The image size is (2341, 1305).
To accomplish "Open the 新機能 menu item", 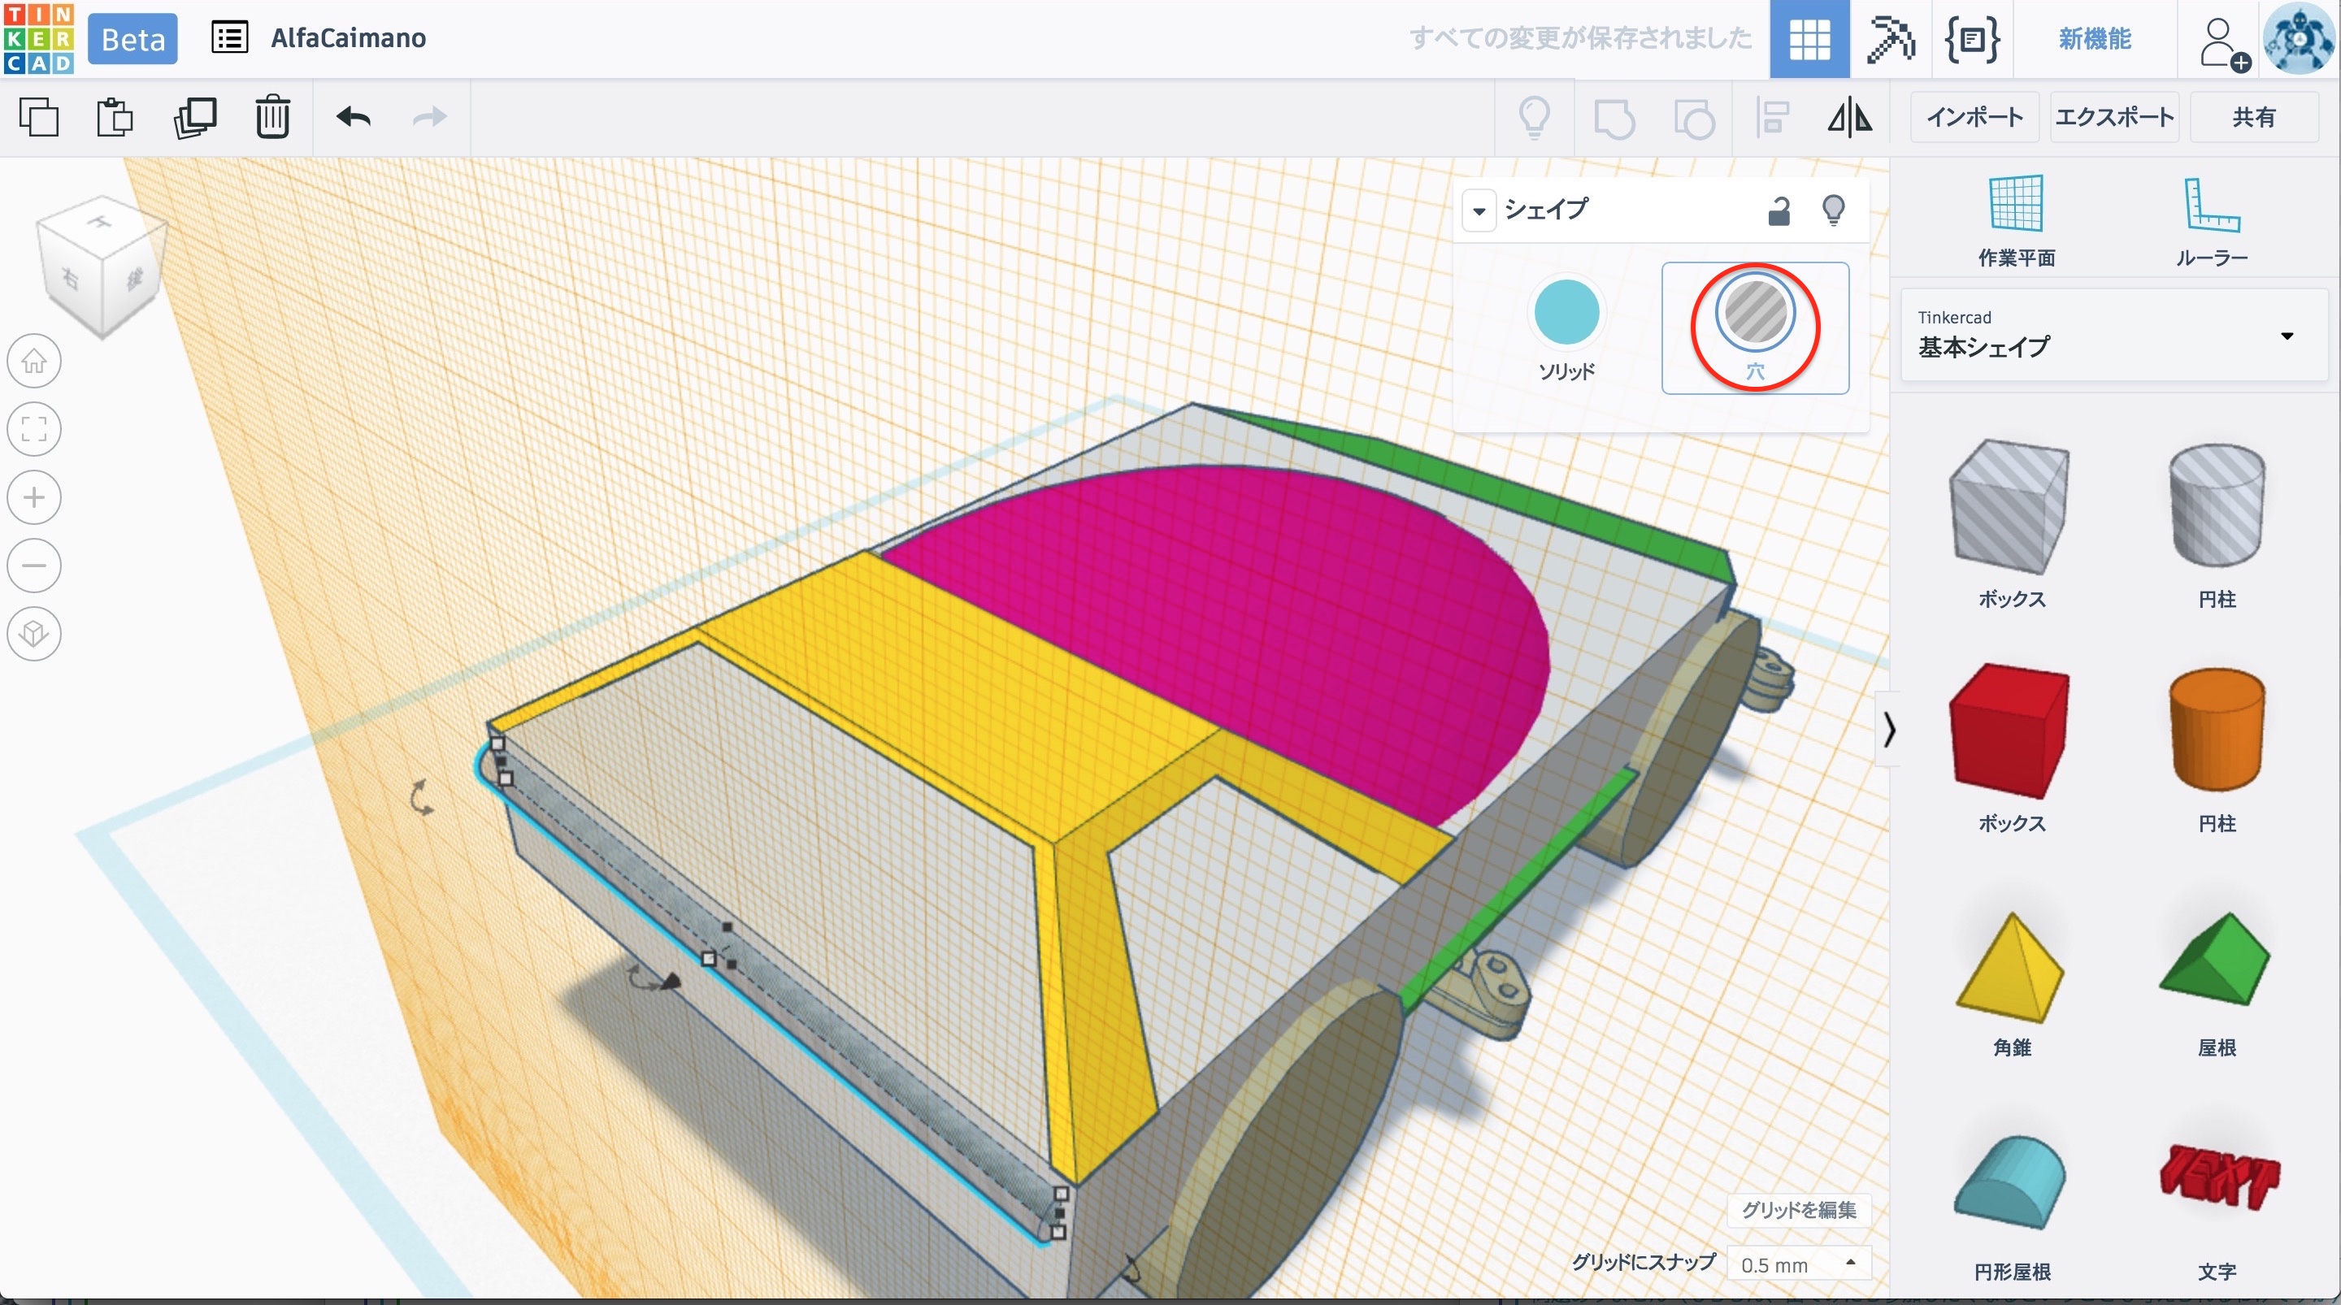I will [x=2095, y=39].
